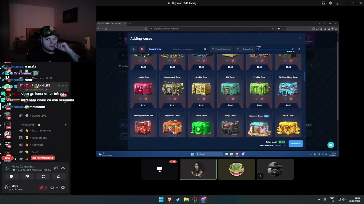
Task: Select the Howling Dawn Case
Action: [x=143, y=125]
